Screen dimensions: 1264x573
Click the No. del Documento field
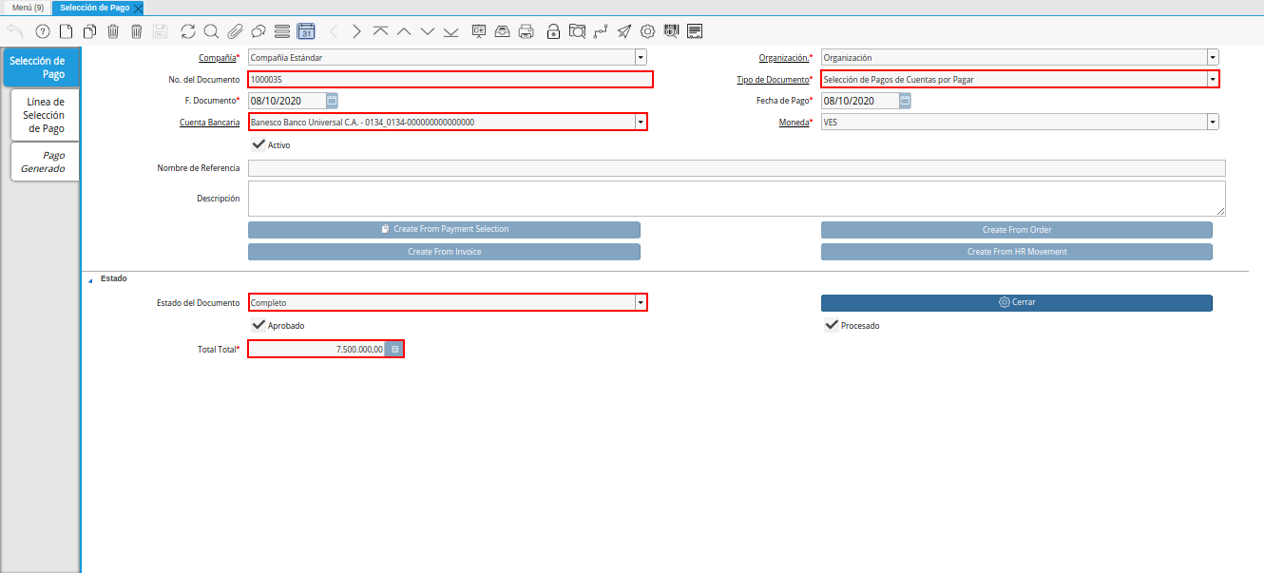point(450,80)
